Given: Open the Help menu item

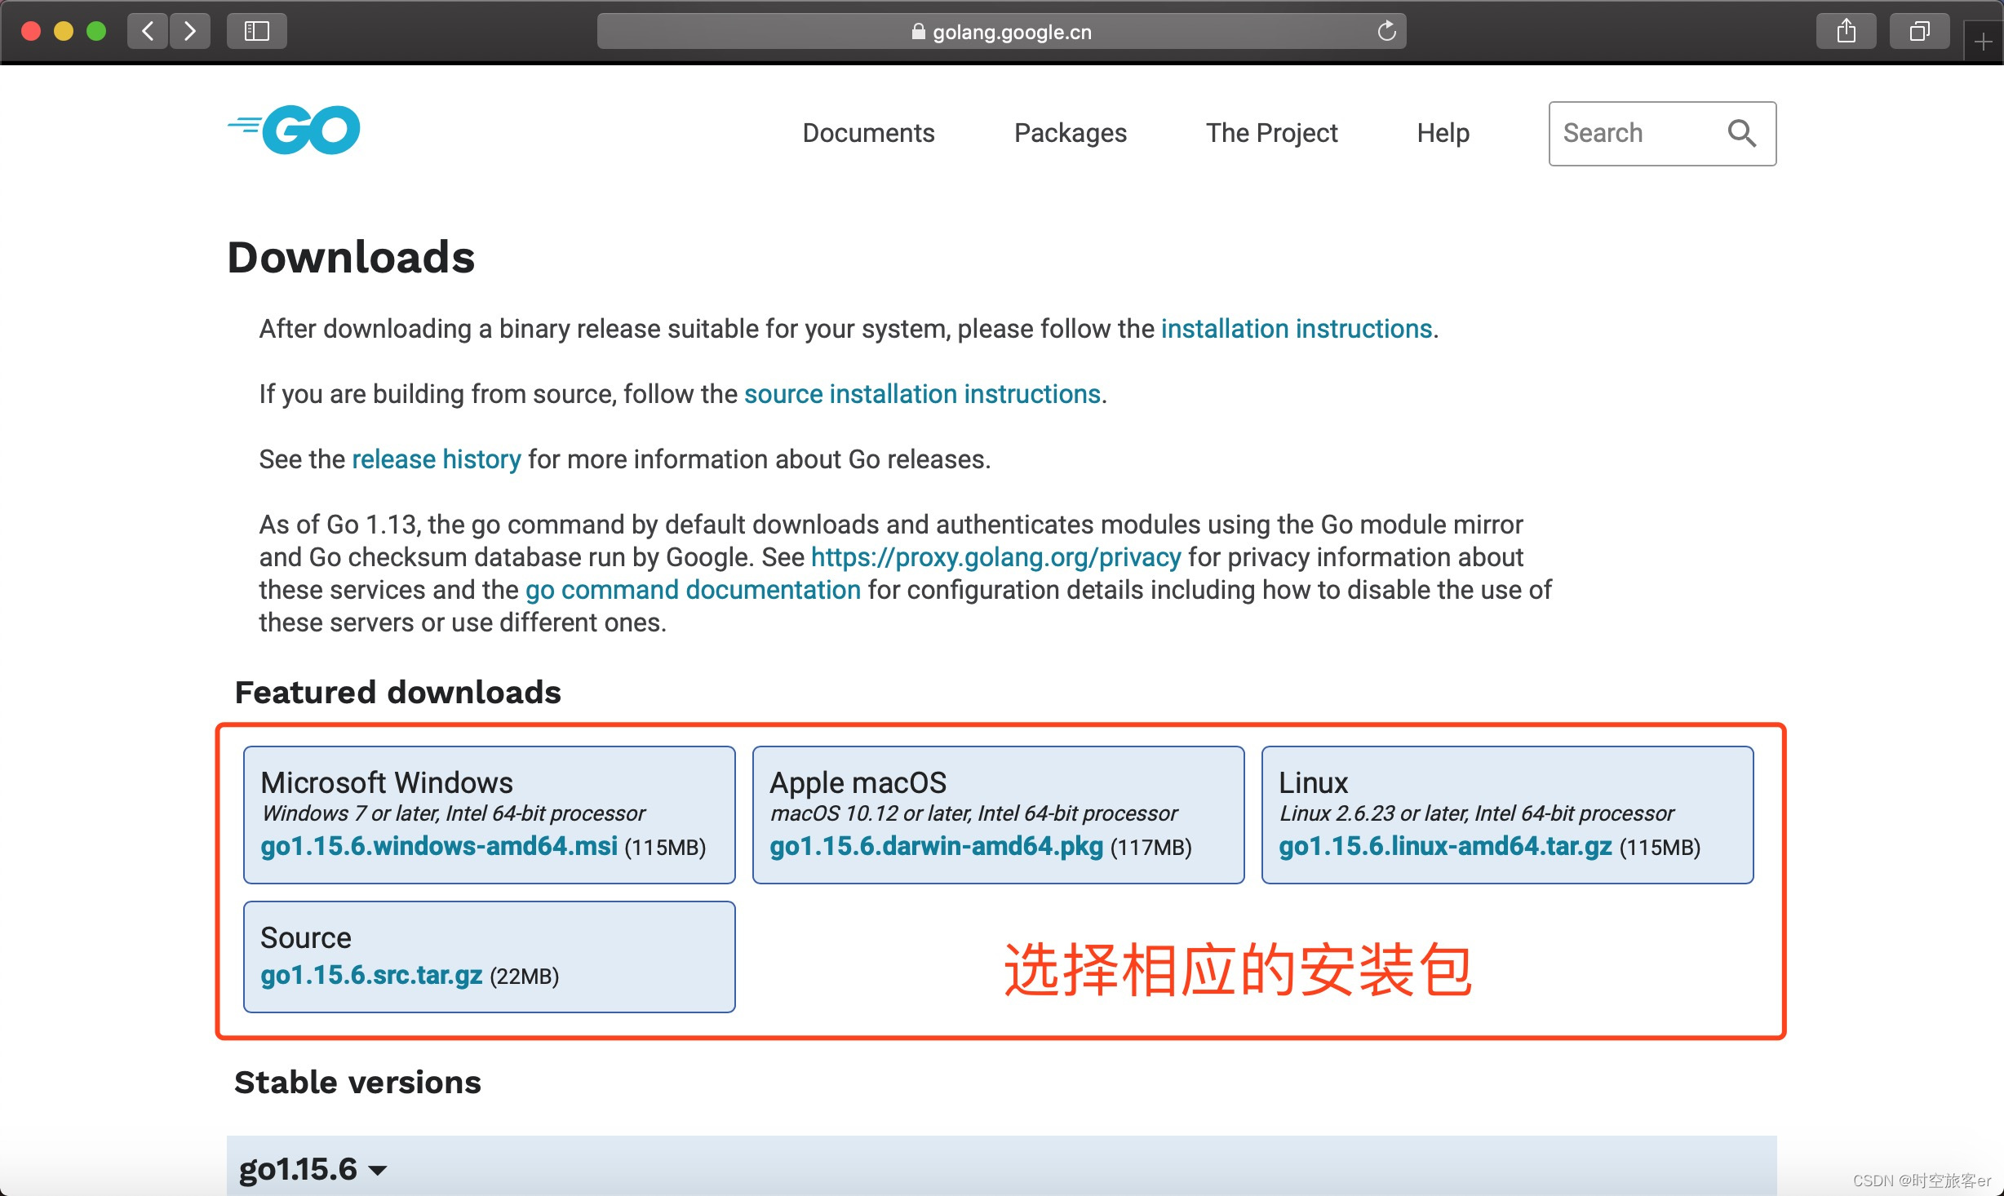Looking at the screenshot, I should (x=1443, y=133).
